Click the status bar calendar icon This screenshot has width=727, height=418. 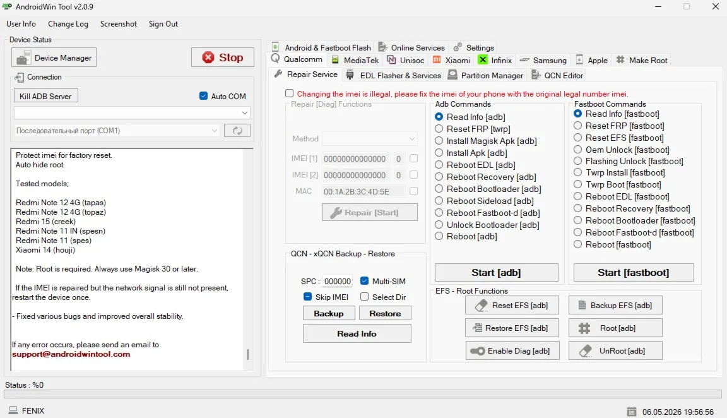click(x=632, y=412)
